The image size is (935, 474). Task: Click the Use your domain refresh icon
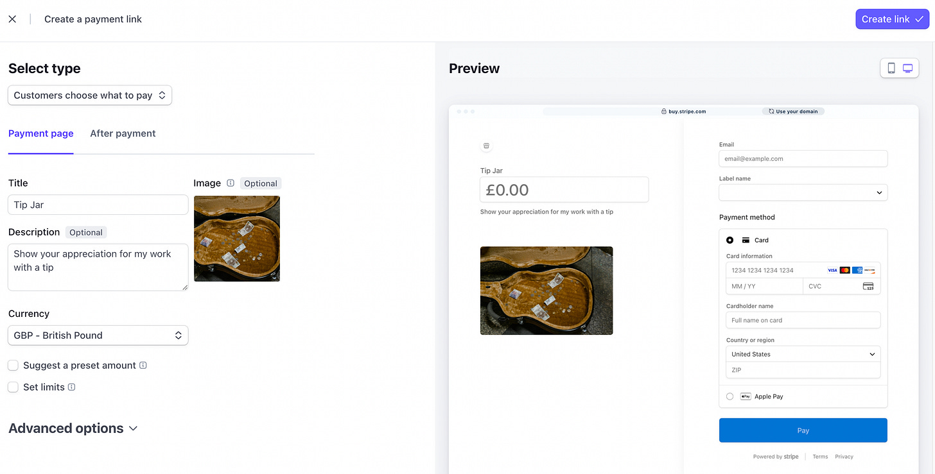click(x=771, y=111)
